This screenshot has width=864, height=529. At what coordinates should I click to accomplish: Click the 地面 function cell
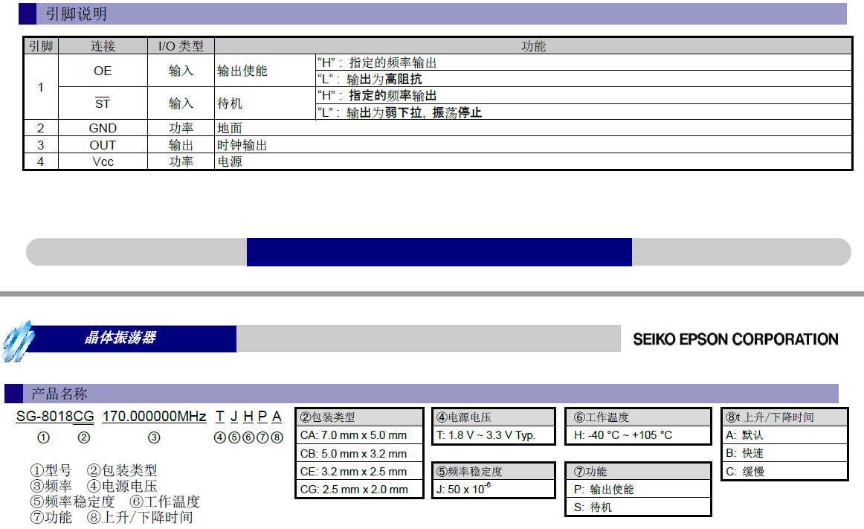coord(533,128)
